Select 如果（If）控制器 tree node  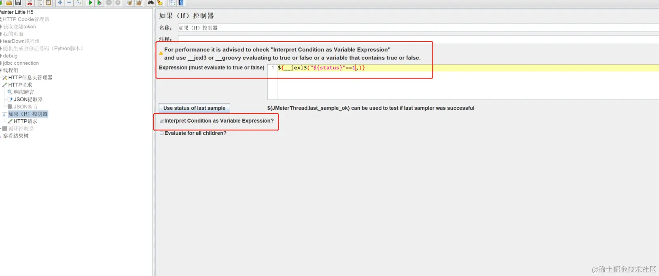pos(28,114)
